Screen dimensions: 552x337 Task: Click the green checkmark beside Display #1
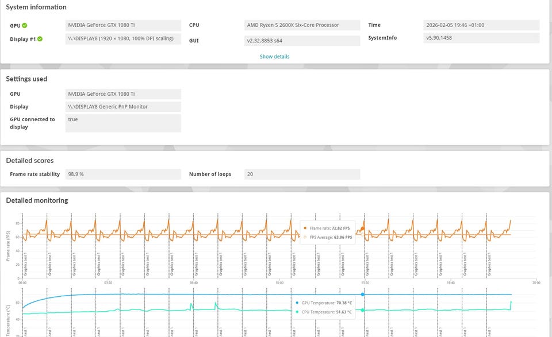pos(40,39)
